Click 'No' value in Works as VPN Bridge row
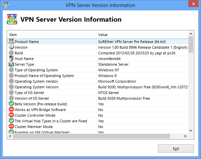 pos(100,110)
